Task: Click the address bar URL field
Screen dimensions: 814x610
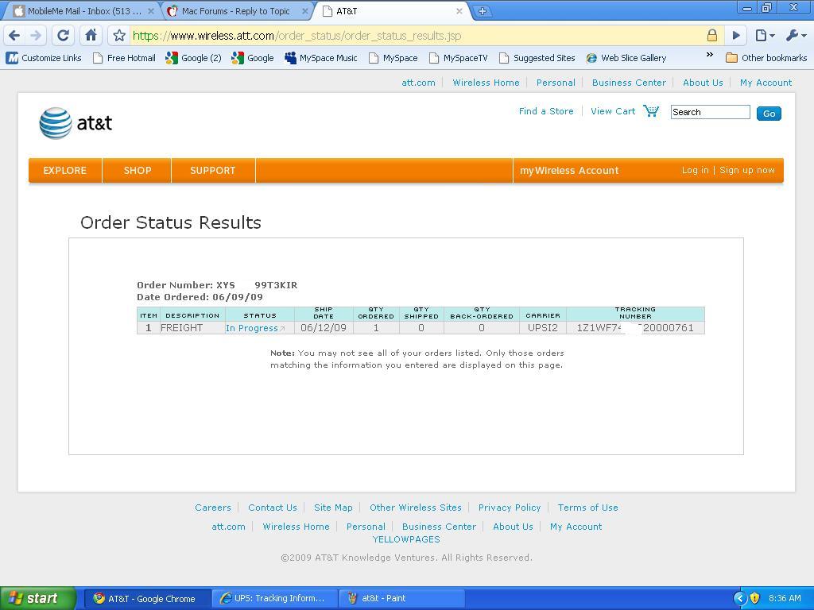Action: click(x=415, y=35)
